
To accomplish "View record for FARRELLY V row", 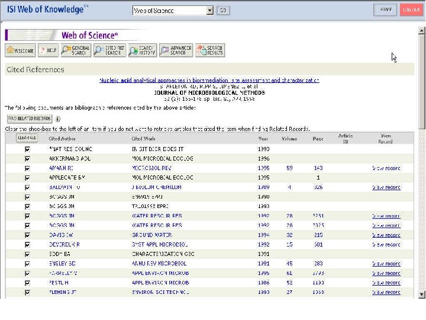I will coord(386,273).
